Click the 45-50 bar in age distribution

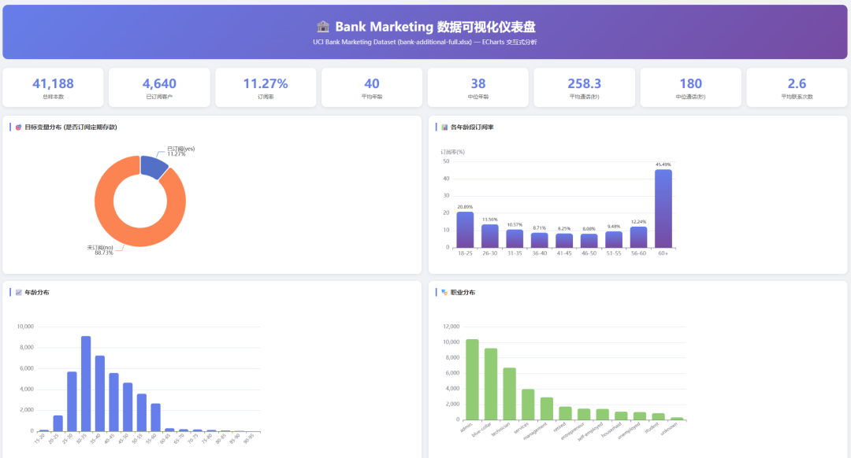[128, 407]
